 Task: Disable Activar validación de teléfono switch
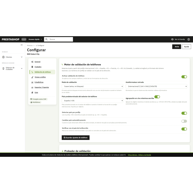[184, 77]
